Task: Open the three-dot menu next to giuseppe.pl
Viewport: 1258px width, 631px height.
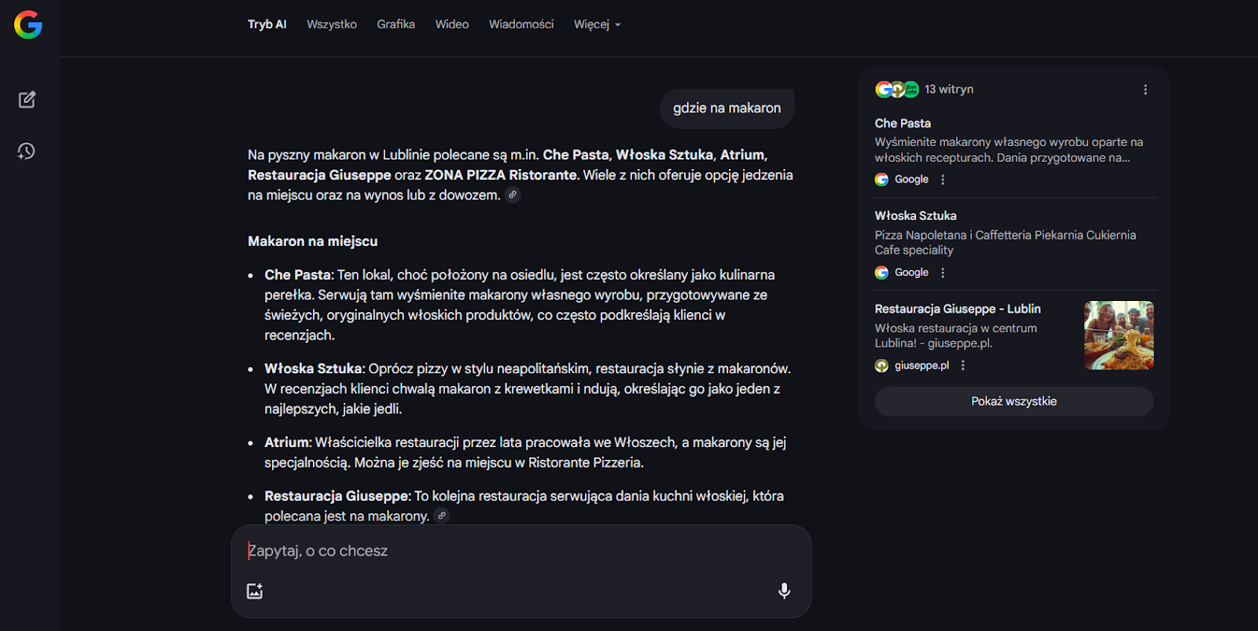Action: (962, 365)
